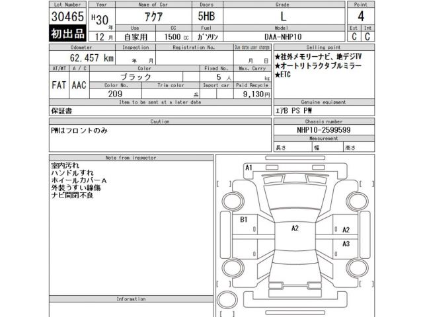Select the Caution section header
423x317 pixels.
[x=160, y=122]
